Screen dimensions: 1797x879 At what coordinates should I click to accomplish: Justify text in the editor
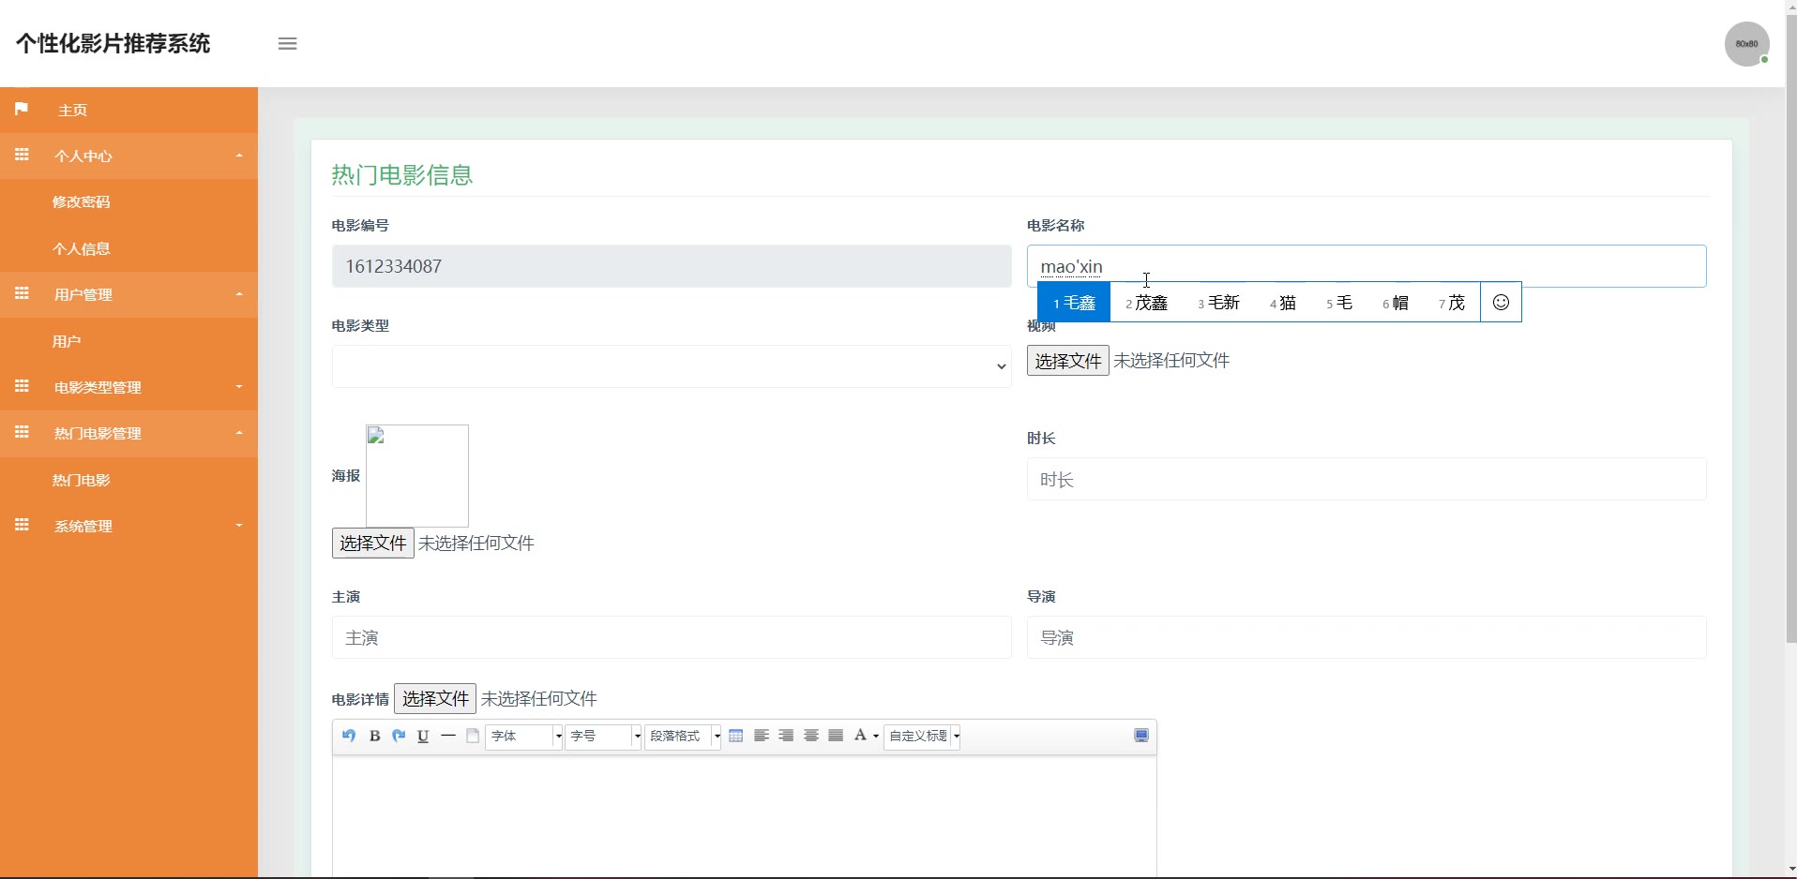pyautogui.click(x=836, y=736)
